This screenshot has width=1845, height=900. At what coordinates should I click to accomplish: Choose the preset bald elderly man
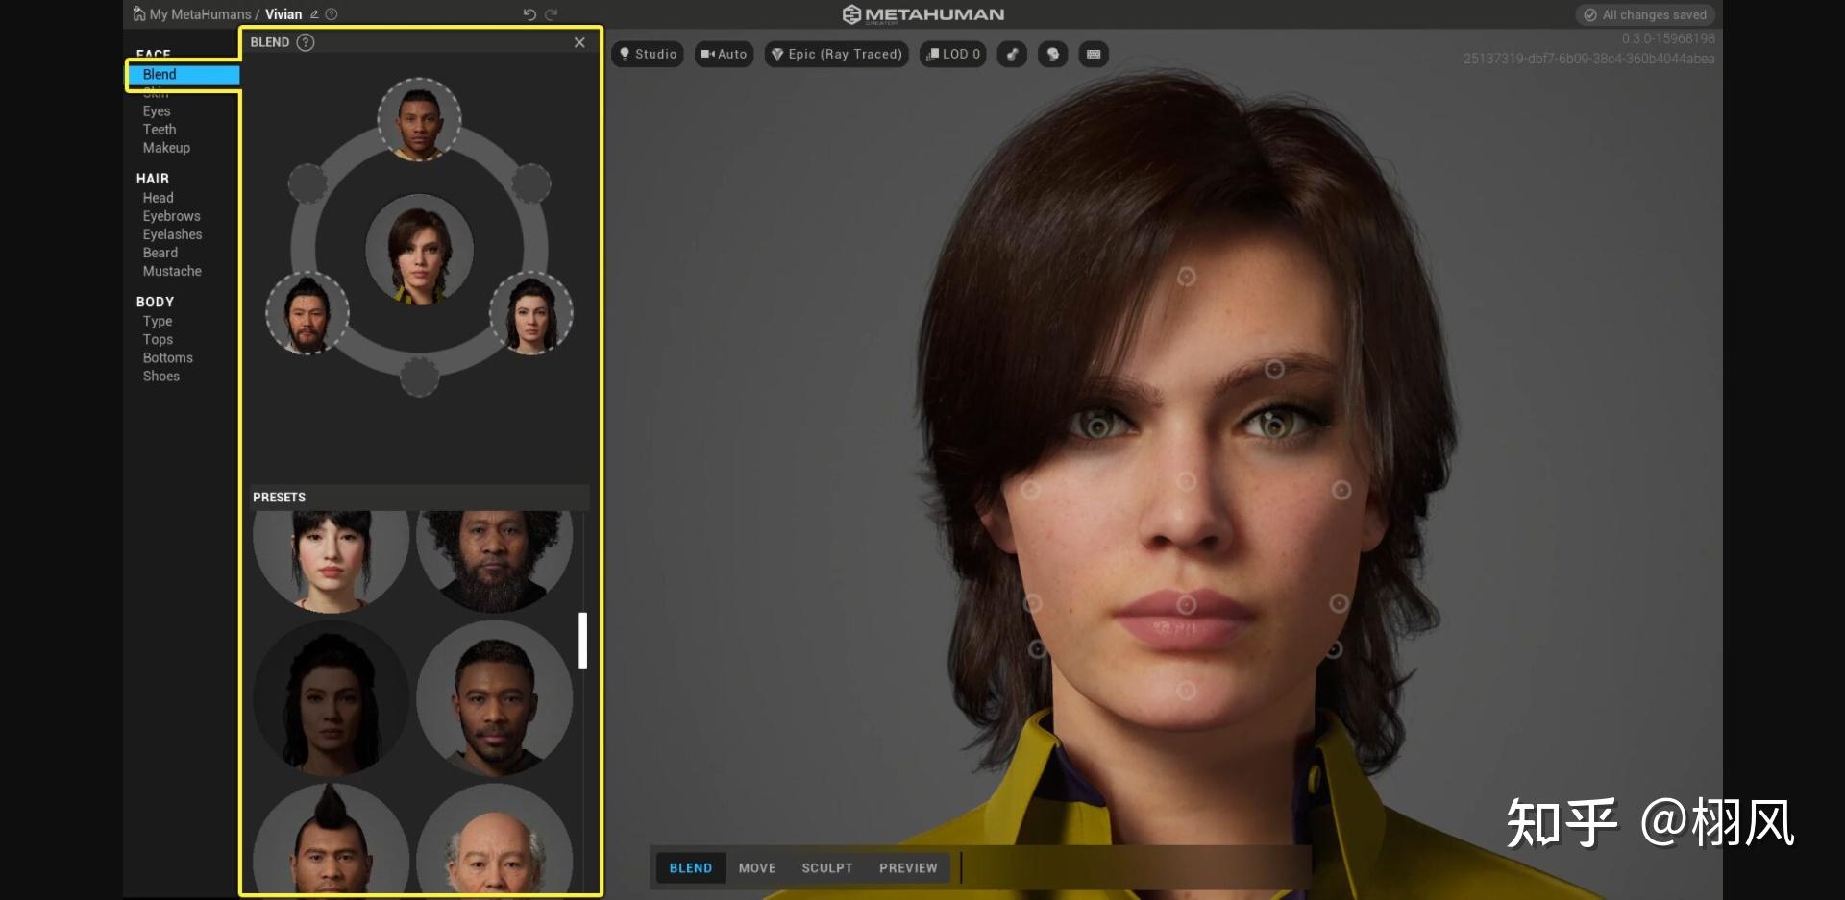point(495,839)
